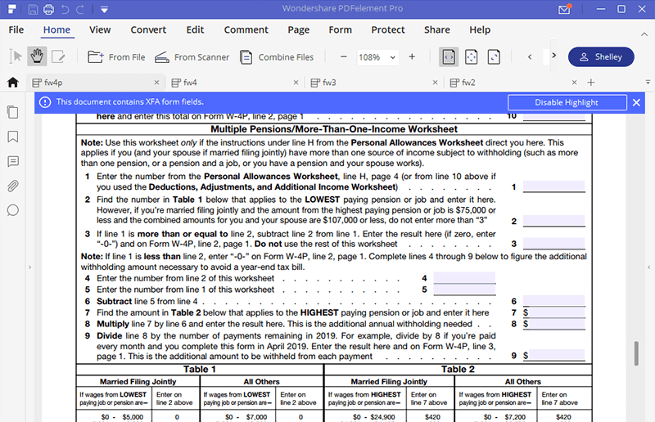Toggle fit-page view mode
655x422 pixels.
click(471, 56)
